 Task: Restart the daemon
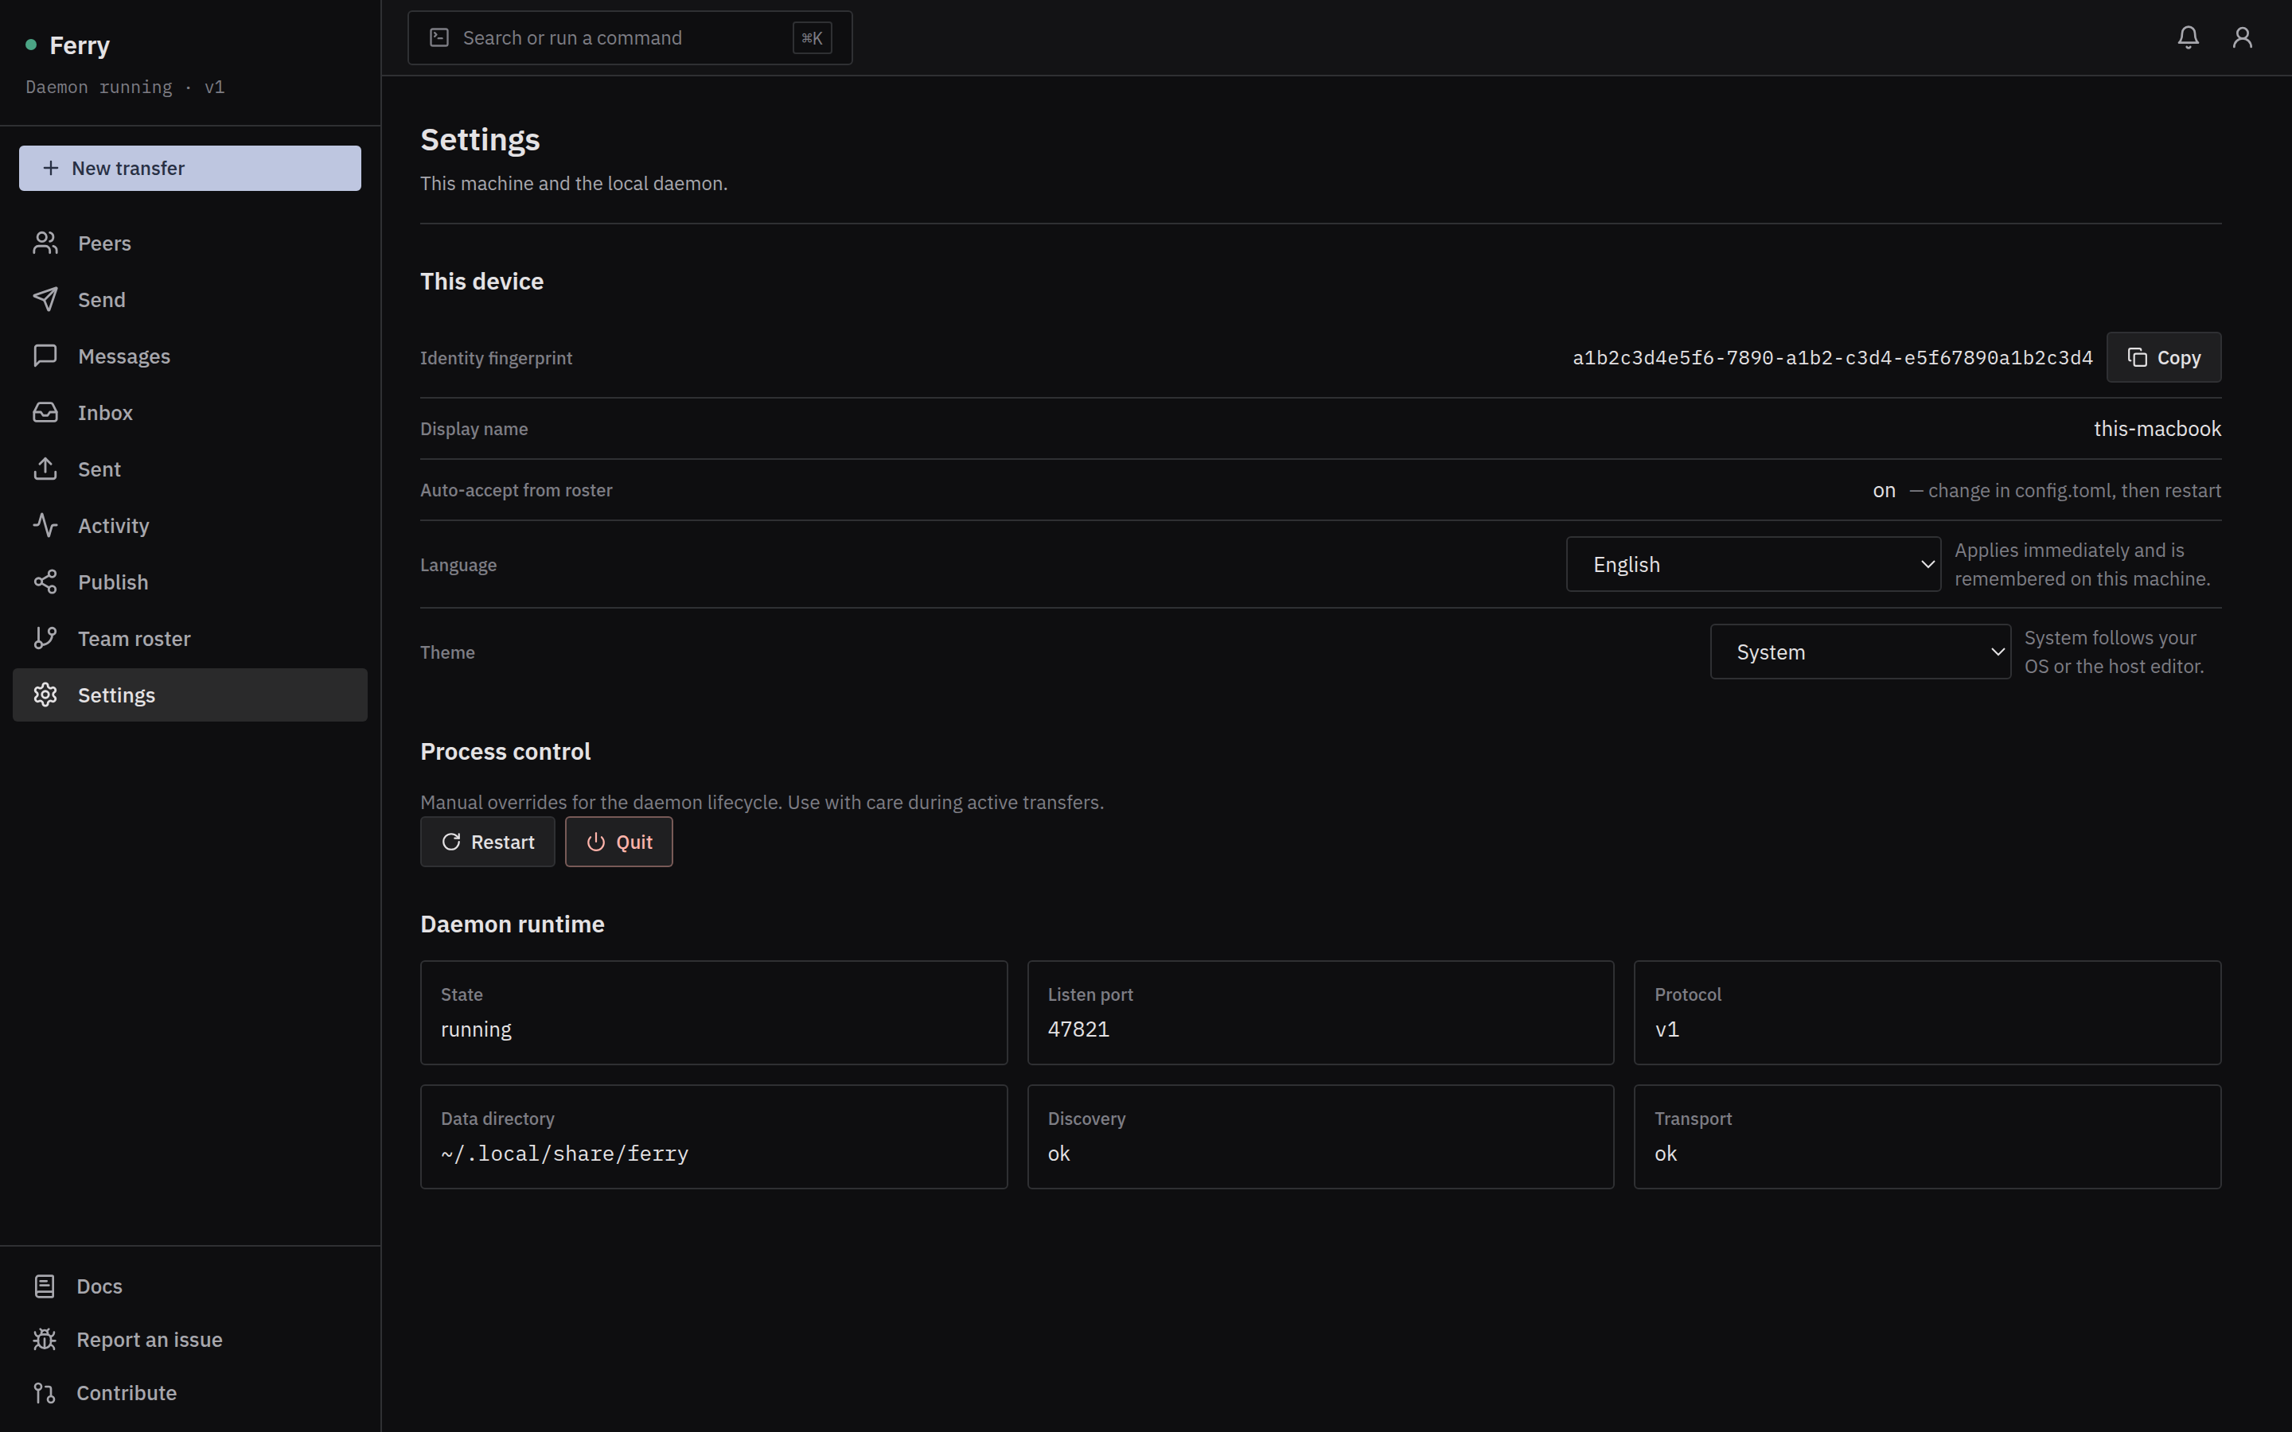pos(488,842)
